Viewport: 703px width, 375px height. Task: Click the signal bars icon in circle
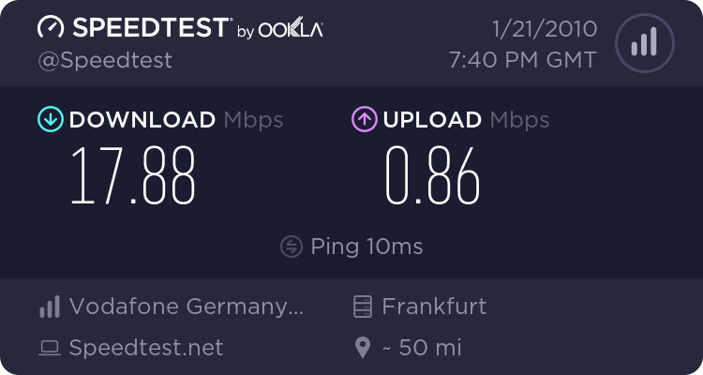click(643, 41)
